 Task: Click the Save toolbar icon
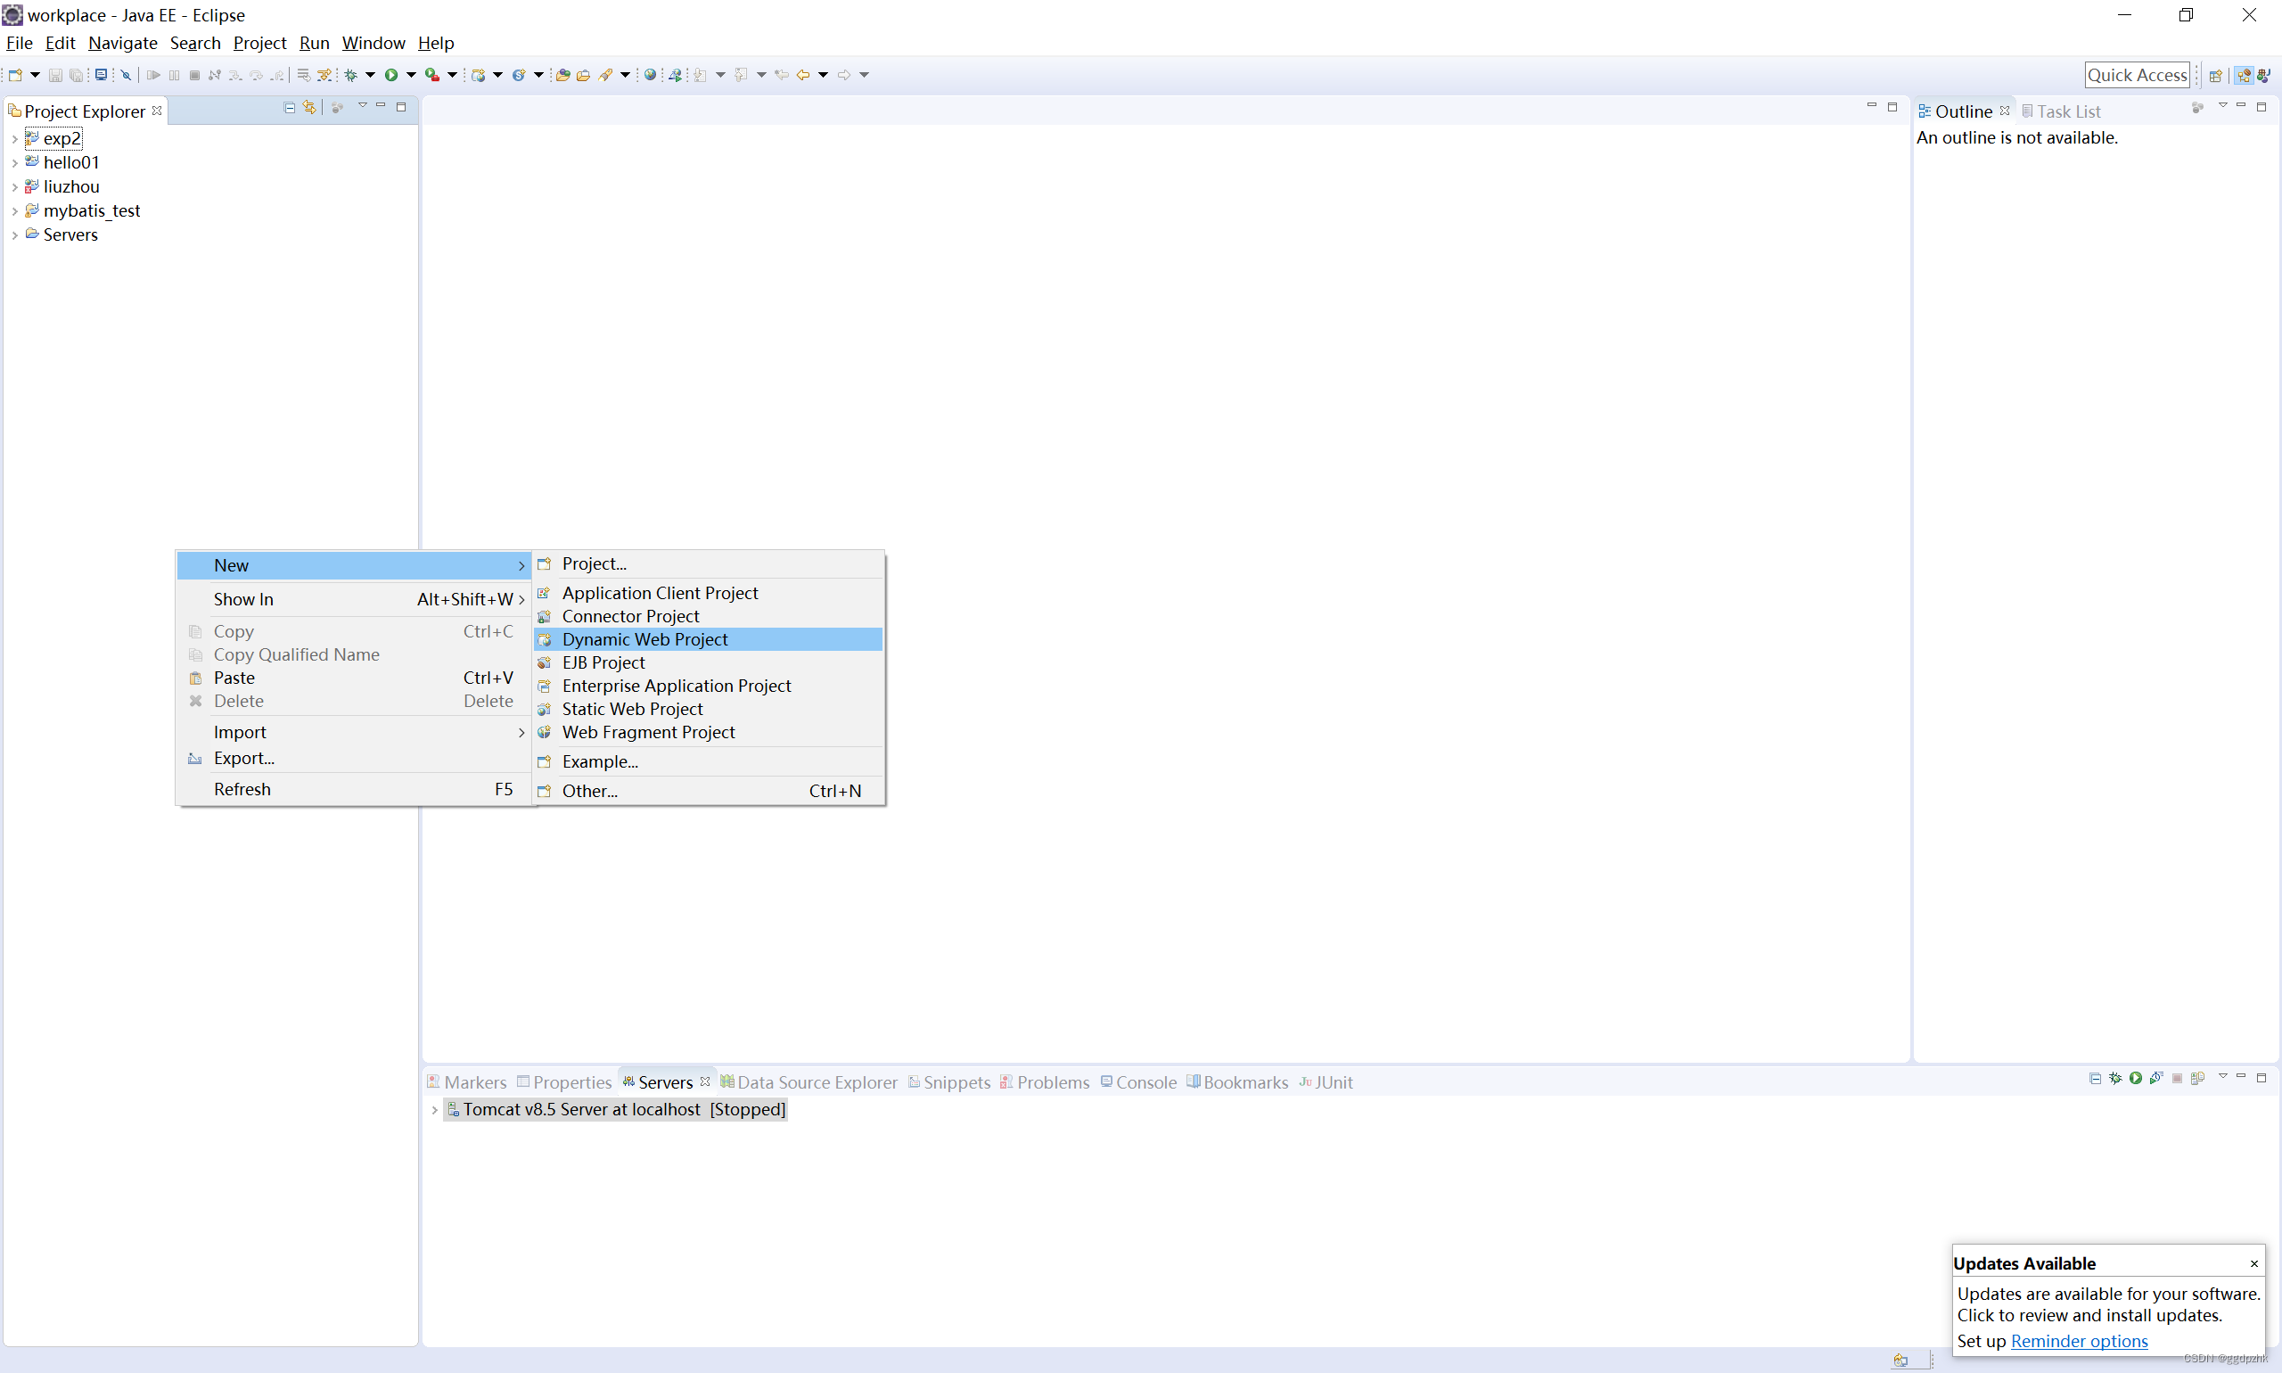pyautogui.click(x=55, y=75)
